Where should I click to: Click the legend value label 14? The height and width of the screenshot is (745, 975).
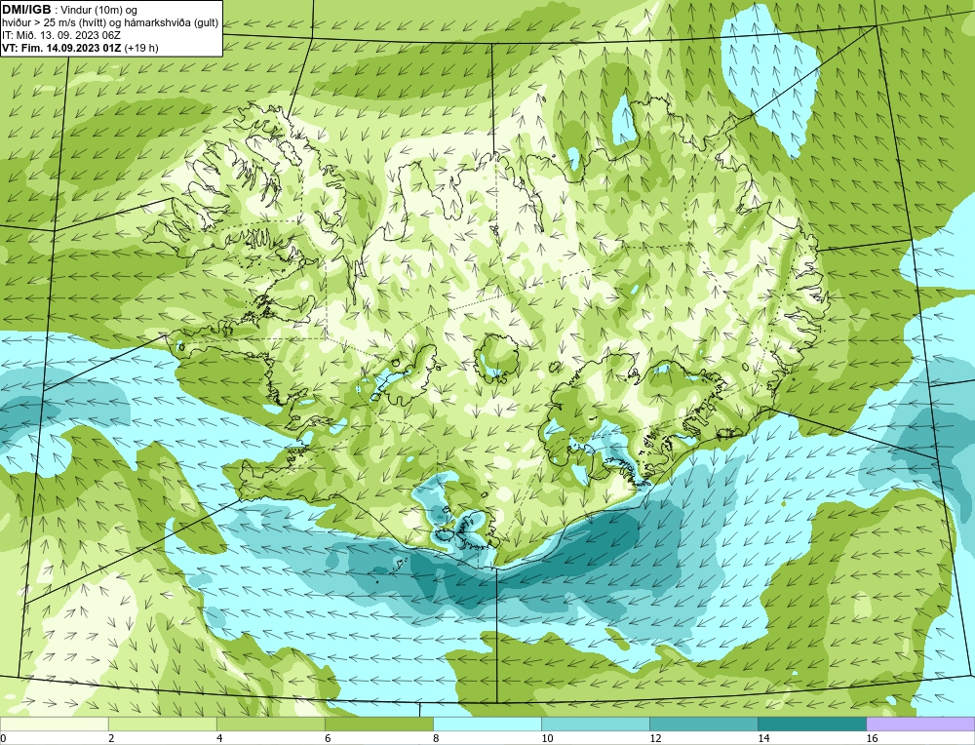(x=763, y=738)
